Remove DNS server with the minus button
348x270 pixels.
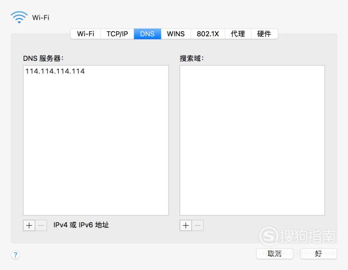[x=41, y=225]
